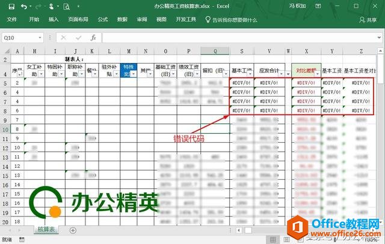Image resolution: width=385 pixels, height=244 pixels.
Task: Open the 对比差额 filter dropdown
Action: [318, 74]
